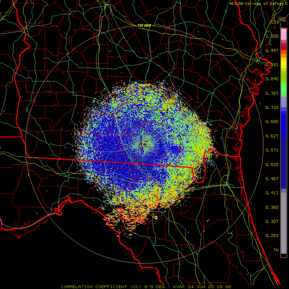This screenshot has width=289, height=289.
Task: Select the 1.000 legend value
Action: tap(272, 36)
